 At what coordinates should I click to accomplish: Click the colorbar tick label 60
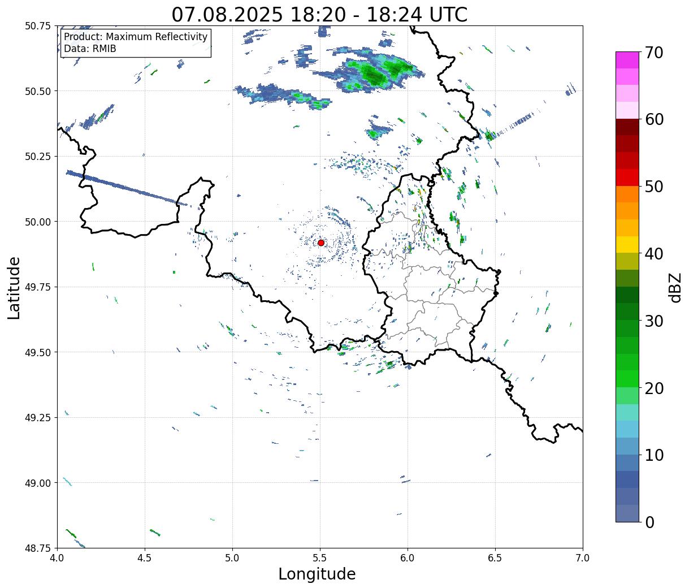pos(653,119)
